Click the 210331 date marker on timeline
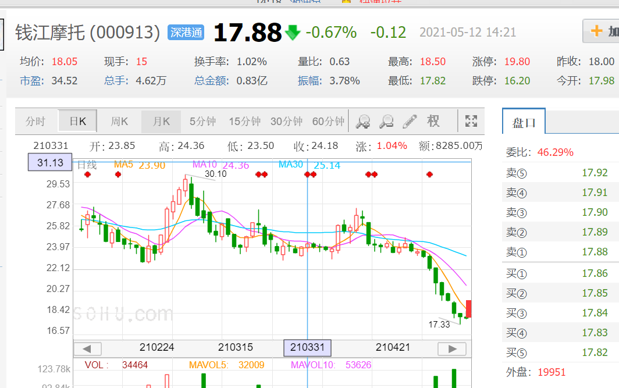This screenshot has height=388, width=619. pyautogui.click(x=308, y=347)
